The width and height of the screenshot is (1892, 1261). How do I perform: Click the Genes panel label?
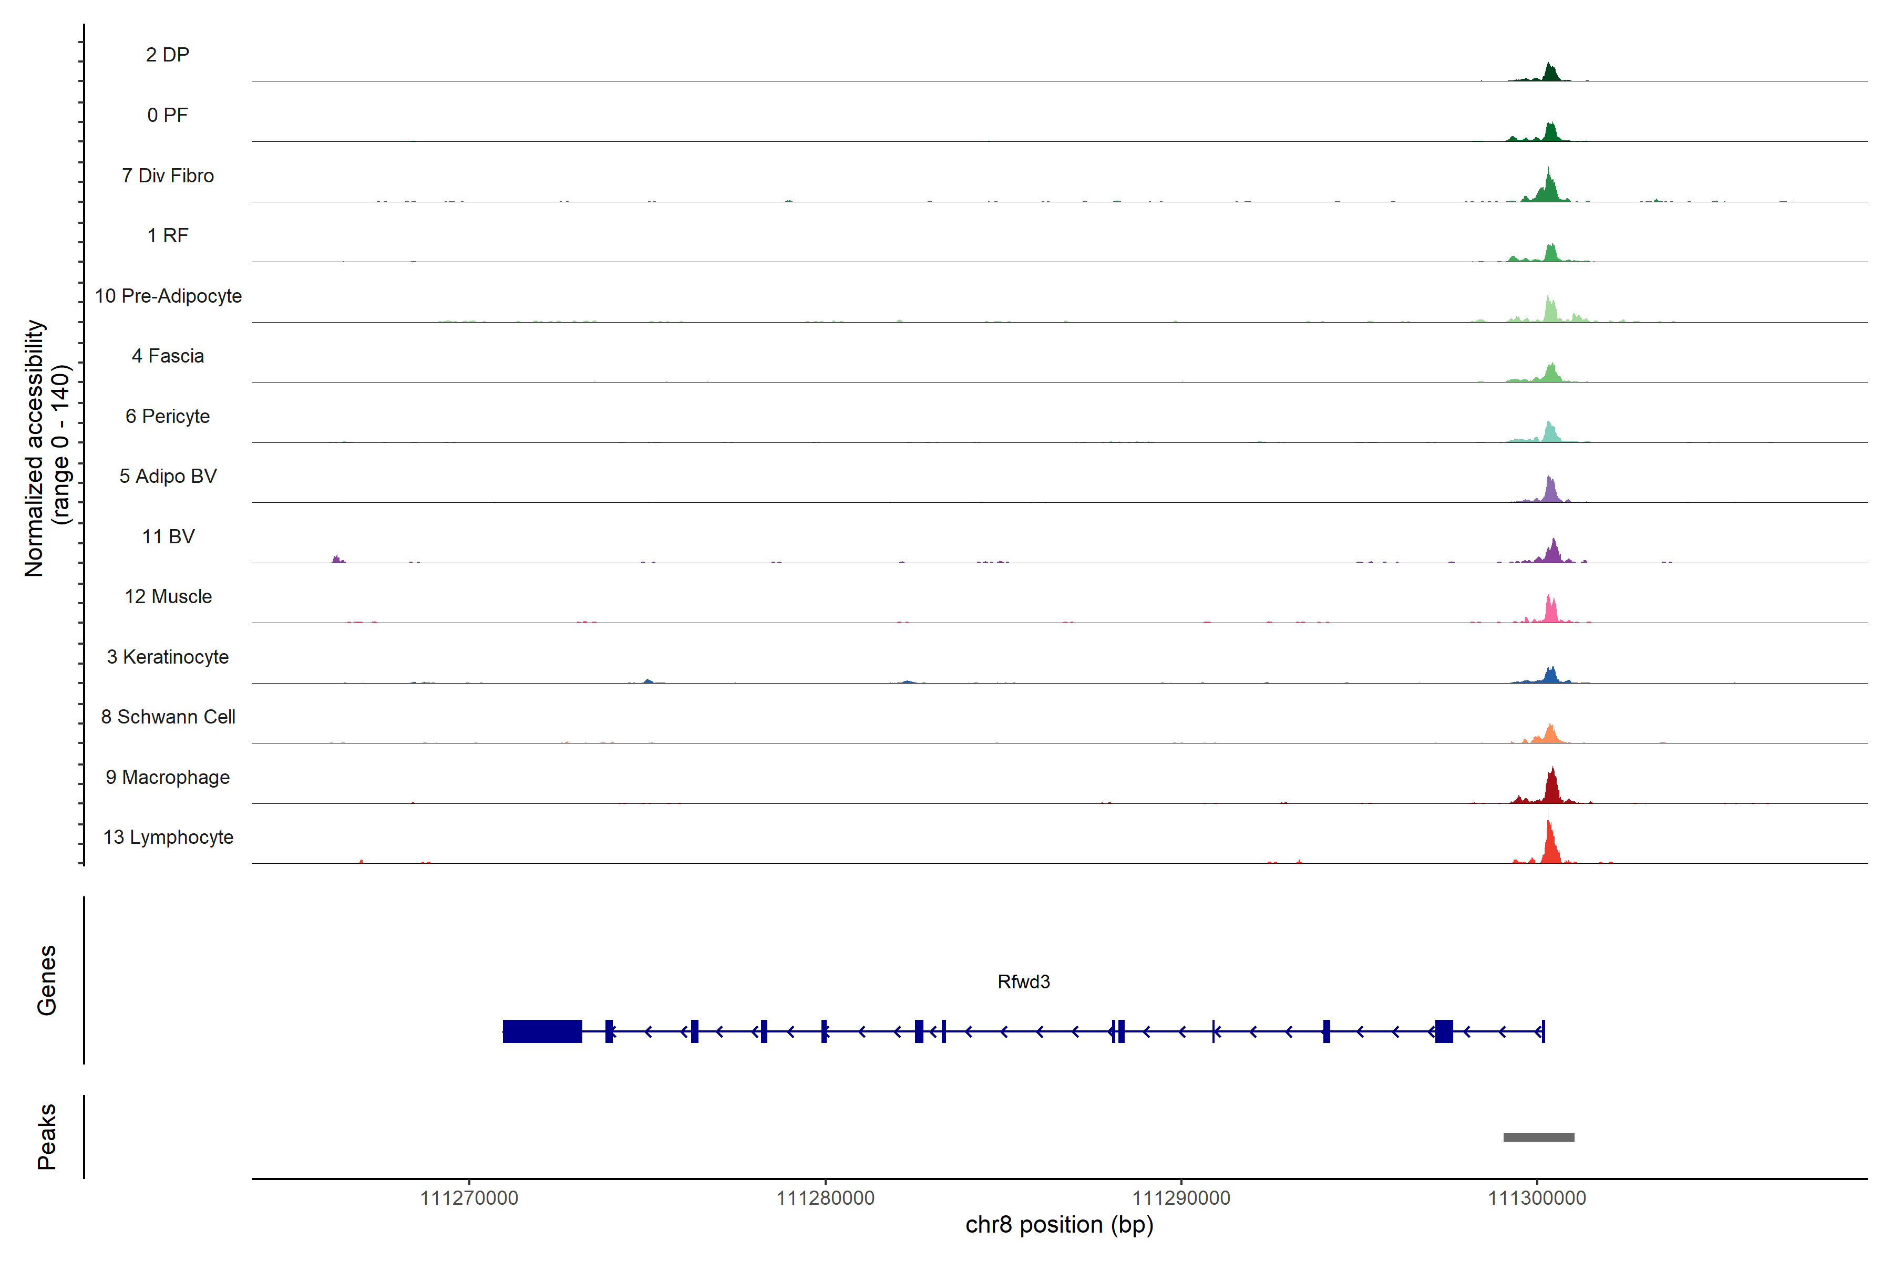pos(47,979)
